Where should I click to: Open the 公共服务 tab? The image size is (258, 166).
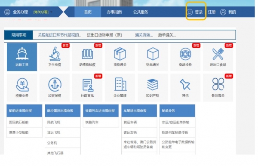coord(141,12)
